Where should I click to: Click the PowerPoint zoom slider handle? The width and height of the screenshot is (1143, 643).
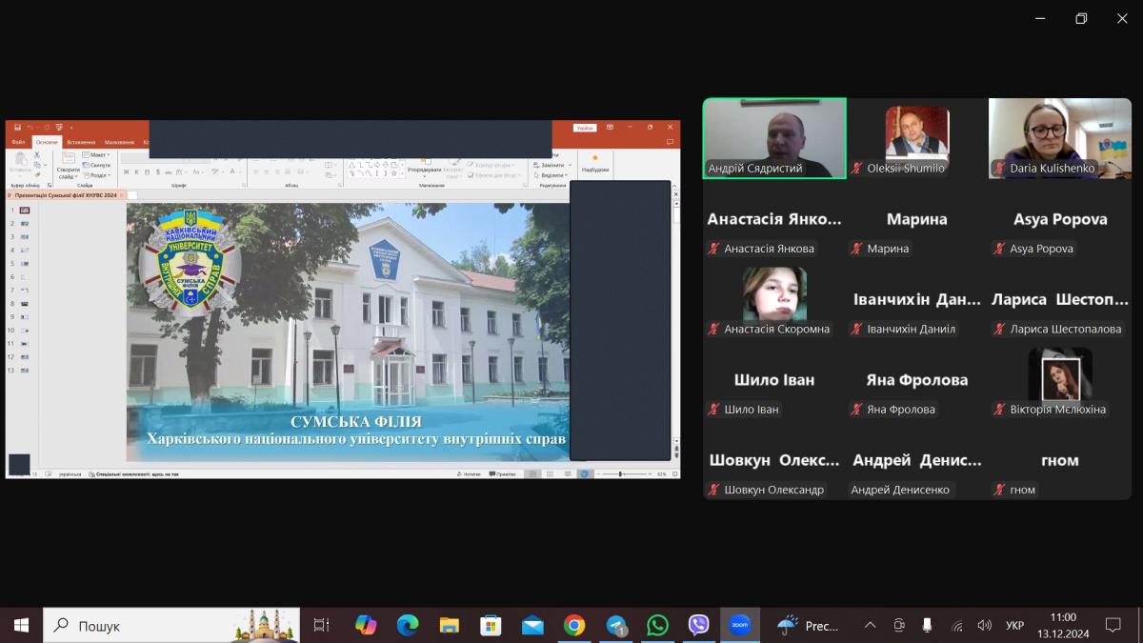point(620,473)
